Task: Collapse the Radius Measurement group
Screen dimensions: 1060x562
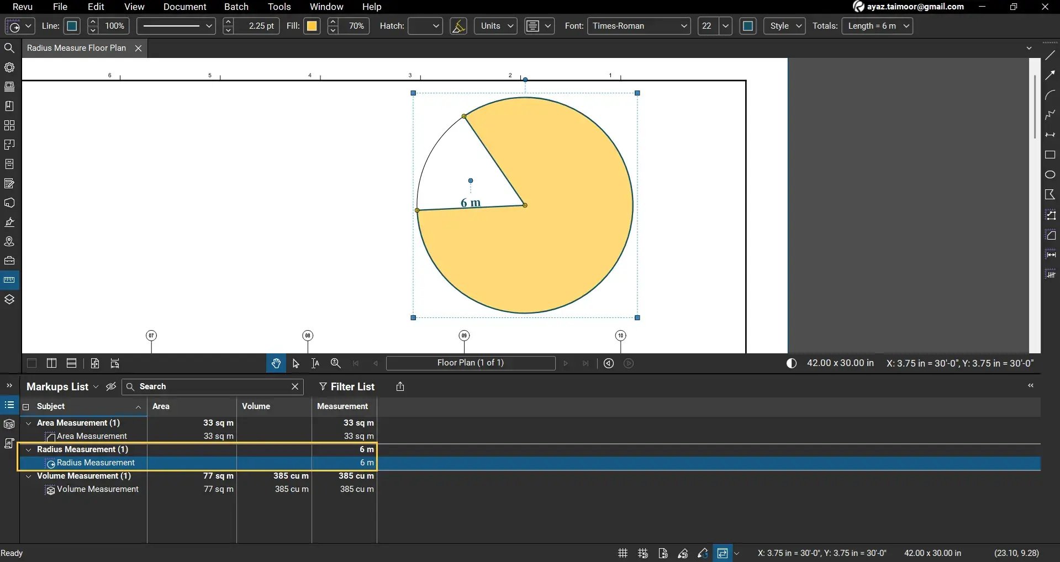Action: (29, 449)
